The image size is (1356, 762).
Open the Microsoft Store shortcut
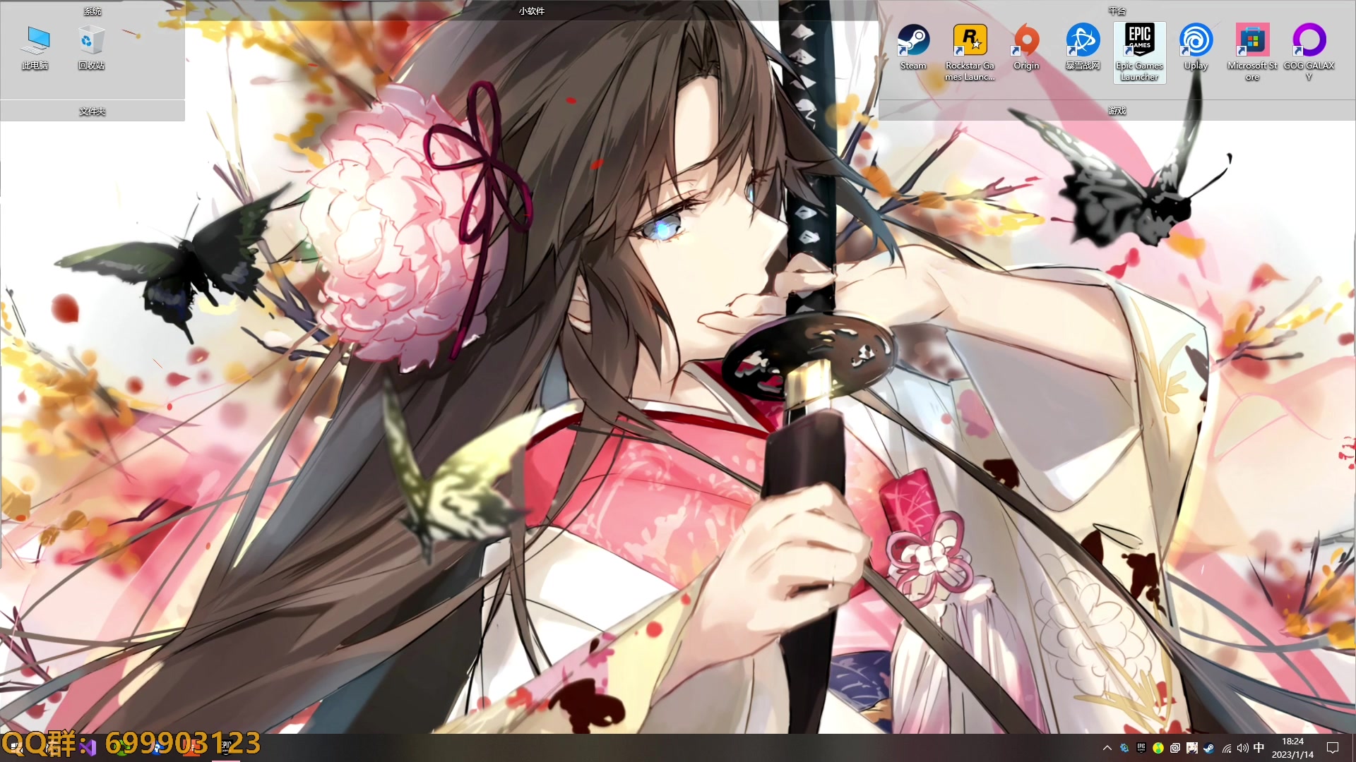[x=1252, y=41]
